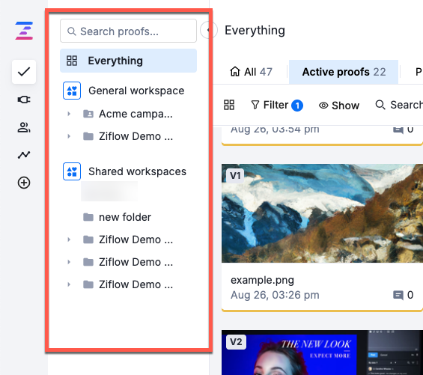Open Shared workspaces label

coord(137,171)
